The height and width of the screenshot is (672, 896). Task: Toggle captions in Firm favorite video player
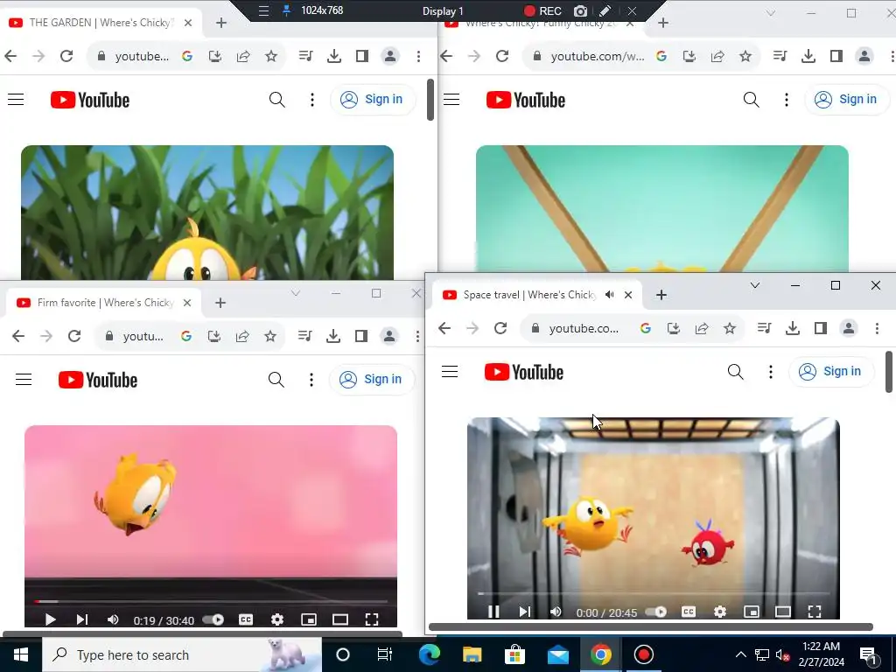pyautogui.click(x=246, y=619)
